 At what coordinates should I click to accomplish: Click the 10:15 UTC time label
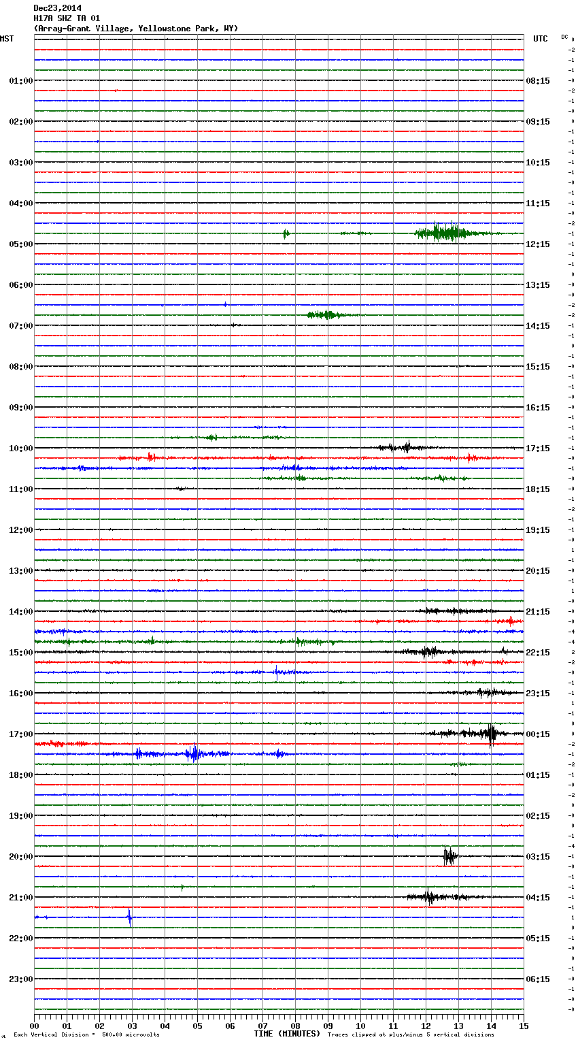(538, 163)
